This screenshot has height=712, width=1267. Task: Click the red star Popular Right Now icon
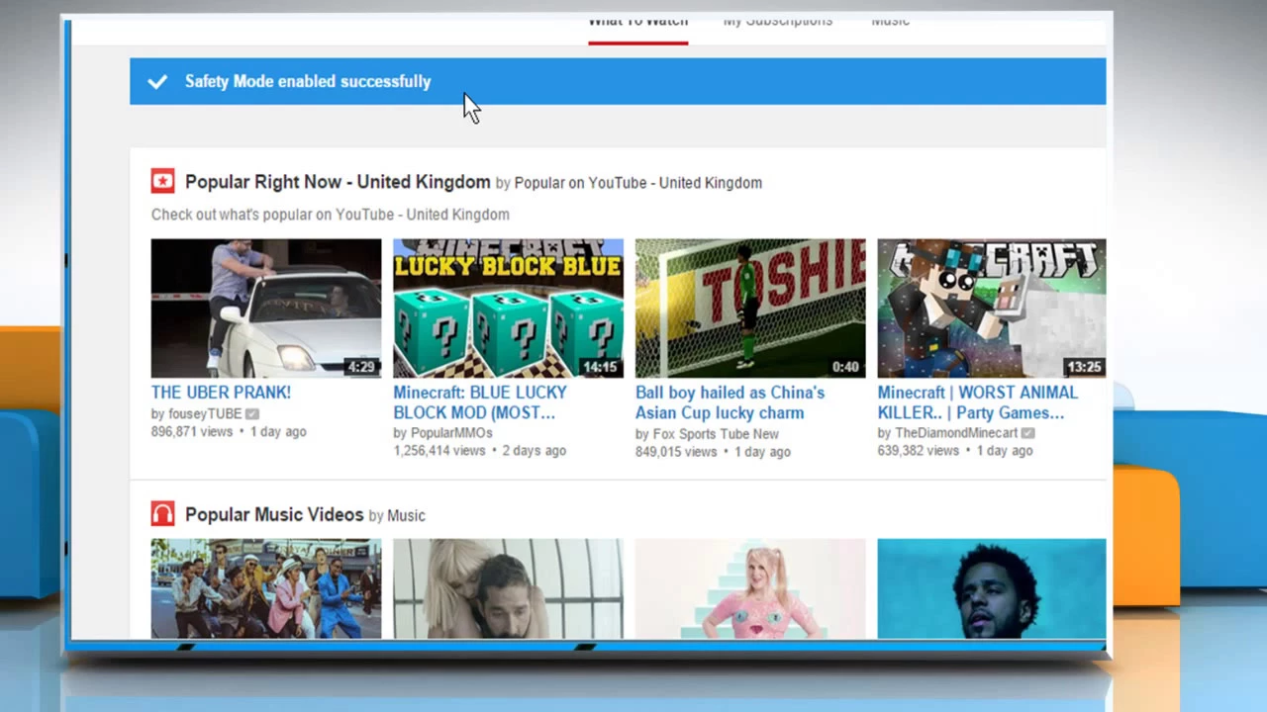click(162, 181)
